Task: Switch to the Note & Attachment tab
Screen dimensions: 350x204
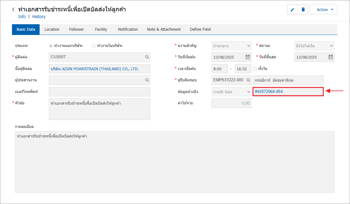Action: point(164,29)
